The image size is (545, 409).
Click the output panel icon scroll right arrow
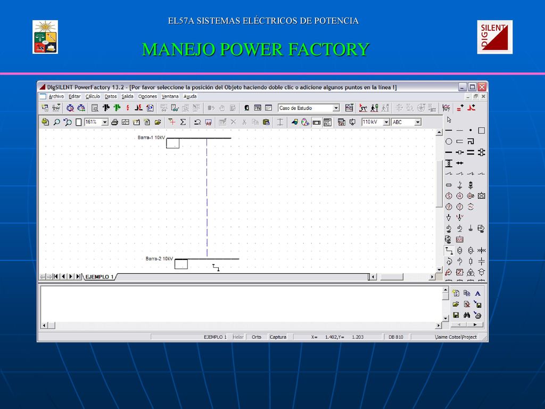475,324
